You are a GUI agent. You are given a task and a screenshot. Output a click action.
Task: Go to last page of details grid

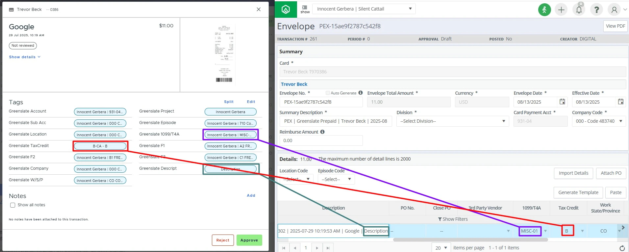(328, 248)
